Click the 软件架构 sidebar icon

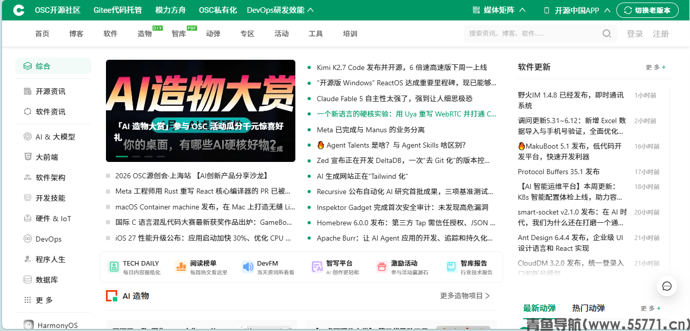[28, 178]
